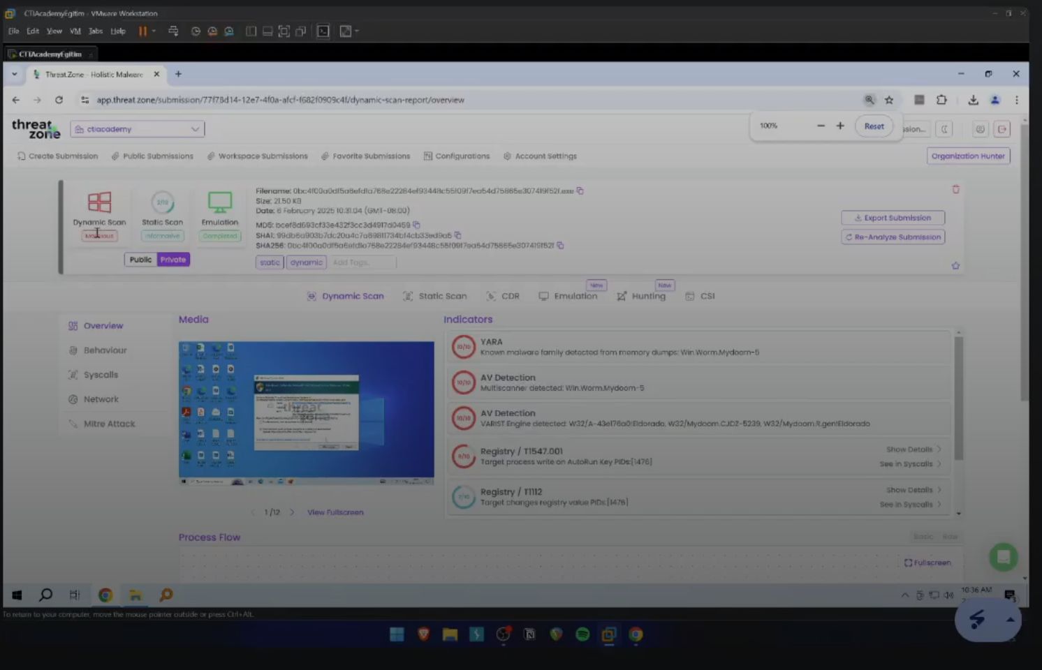Copy the filename with its copy icon
Viewport: 1042px width, 670px height.
(580, 191)
